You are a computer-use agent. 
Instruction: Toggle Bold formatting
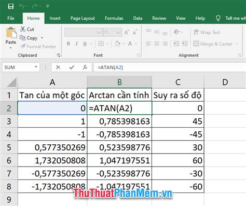point(69,44)
